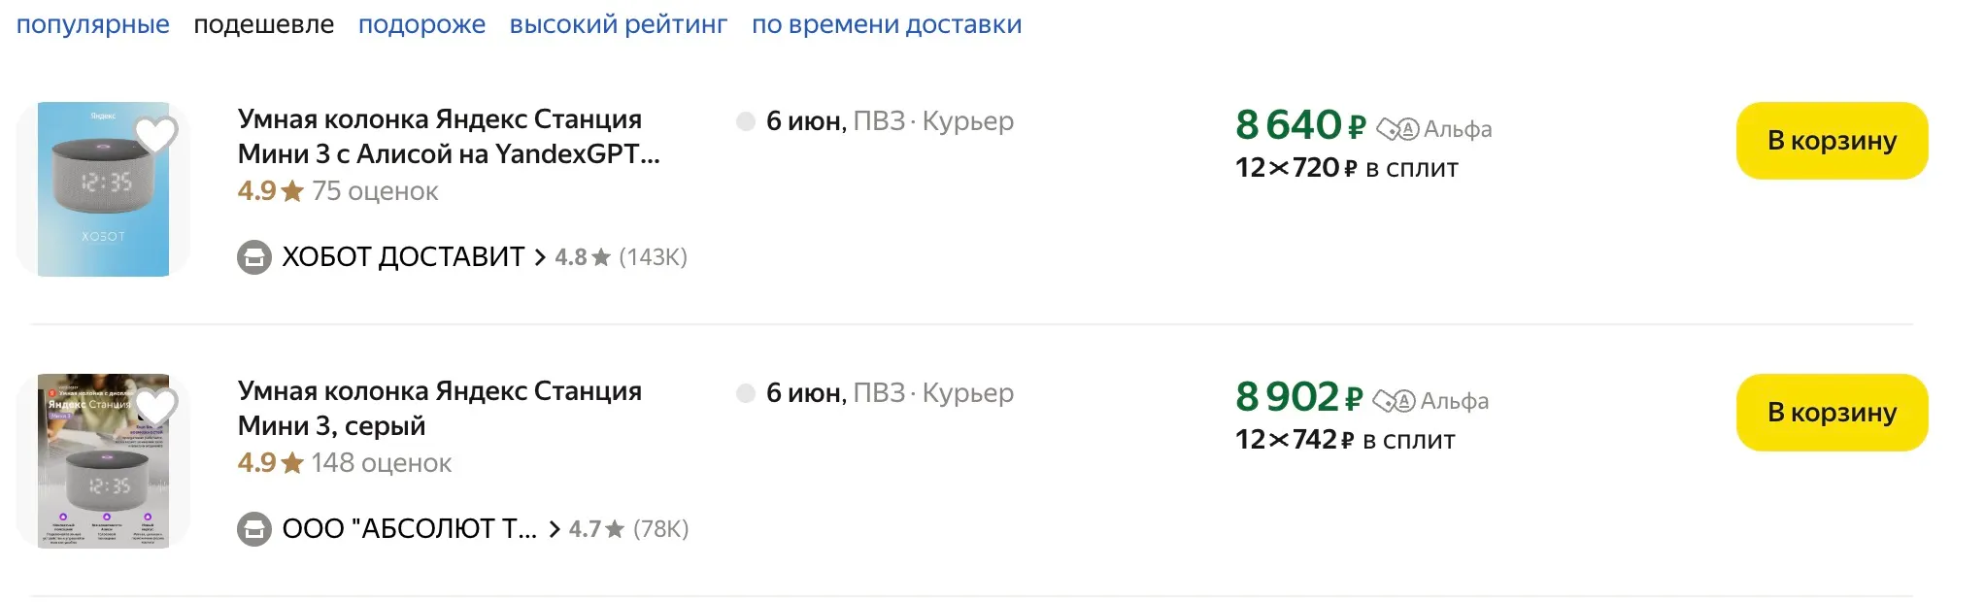Image resolution: width=1985 pixels, height=602 pixels.
Task: Add first speaker to favorites (heart icon)
Action: pos(155,134)
